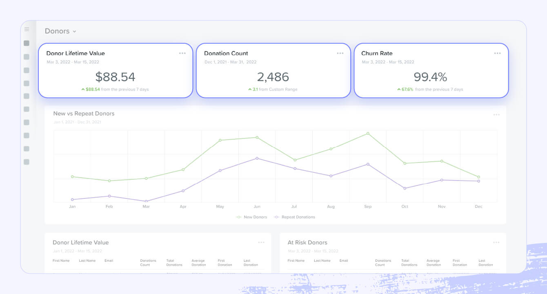Click the Sep peak point on New Donors line
Viewport: 547px width, 294px height.
(x=368, y=134)
